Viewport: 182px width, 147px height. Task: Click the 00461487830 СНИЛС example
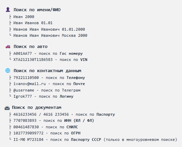26,127
